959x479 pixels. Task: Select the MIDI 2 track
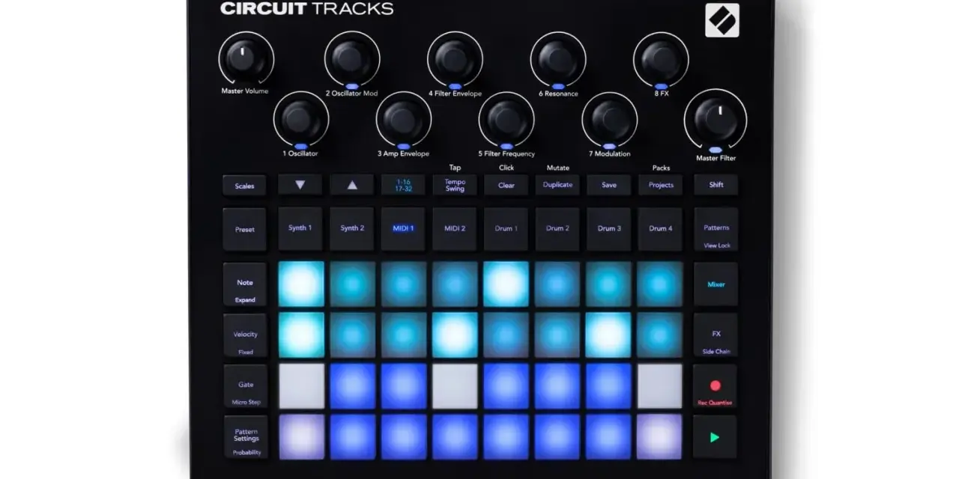[455, 228]
